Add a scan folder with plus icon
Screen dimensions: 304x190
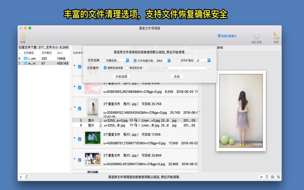[21, 177]
